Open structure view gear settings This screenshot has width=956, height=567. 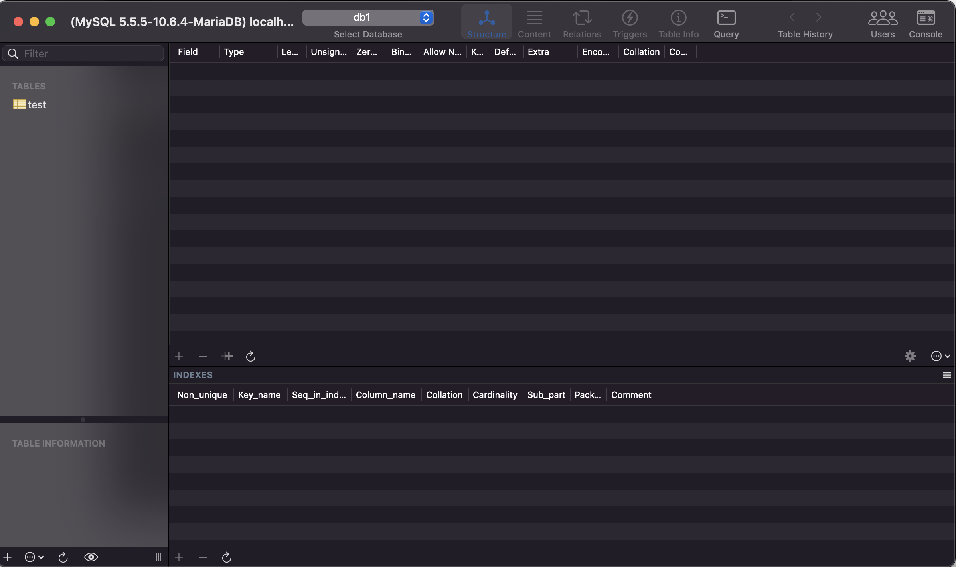pos(910,356)
